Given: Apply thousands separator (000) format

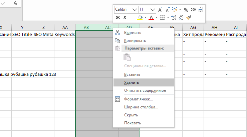Looking at the screenshot, I should [x=193, y=10].
